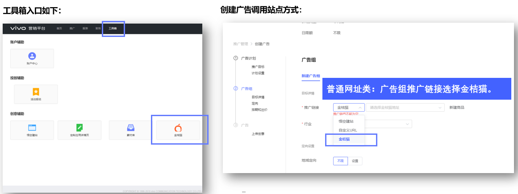Select 不限 for 地域定向

click(x=340, y=161)
